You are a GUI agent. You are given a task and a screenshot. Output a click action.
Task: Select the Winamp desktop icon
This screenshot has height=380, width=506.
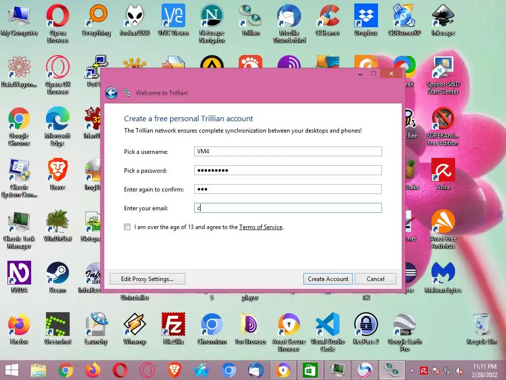[x=134, y=329]
